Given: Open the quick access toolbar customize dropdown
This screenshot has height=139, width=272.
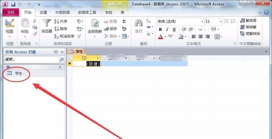Looking at the screenshot, I should tap(39, 5).
